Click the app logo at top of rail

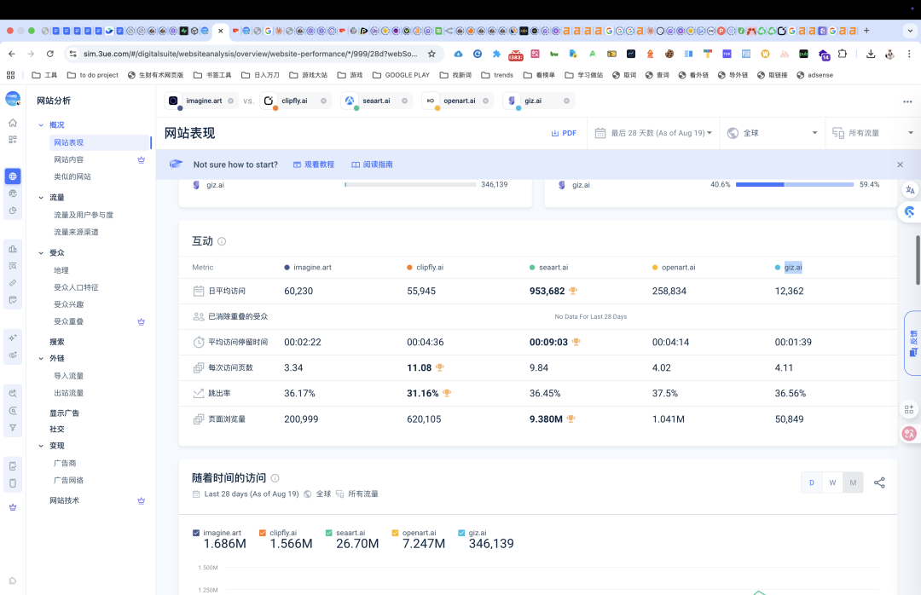13,99
